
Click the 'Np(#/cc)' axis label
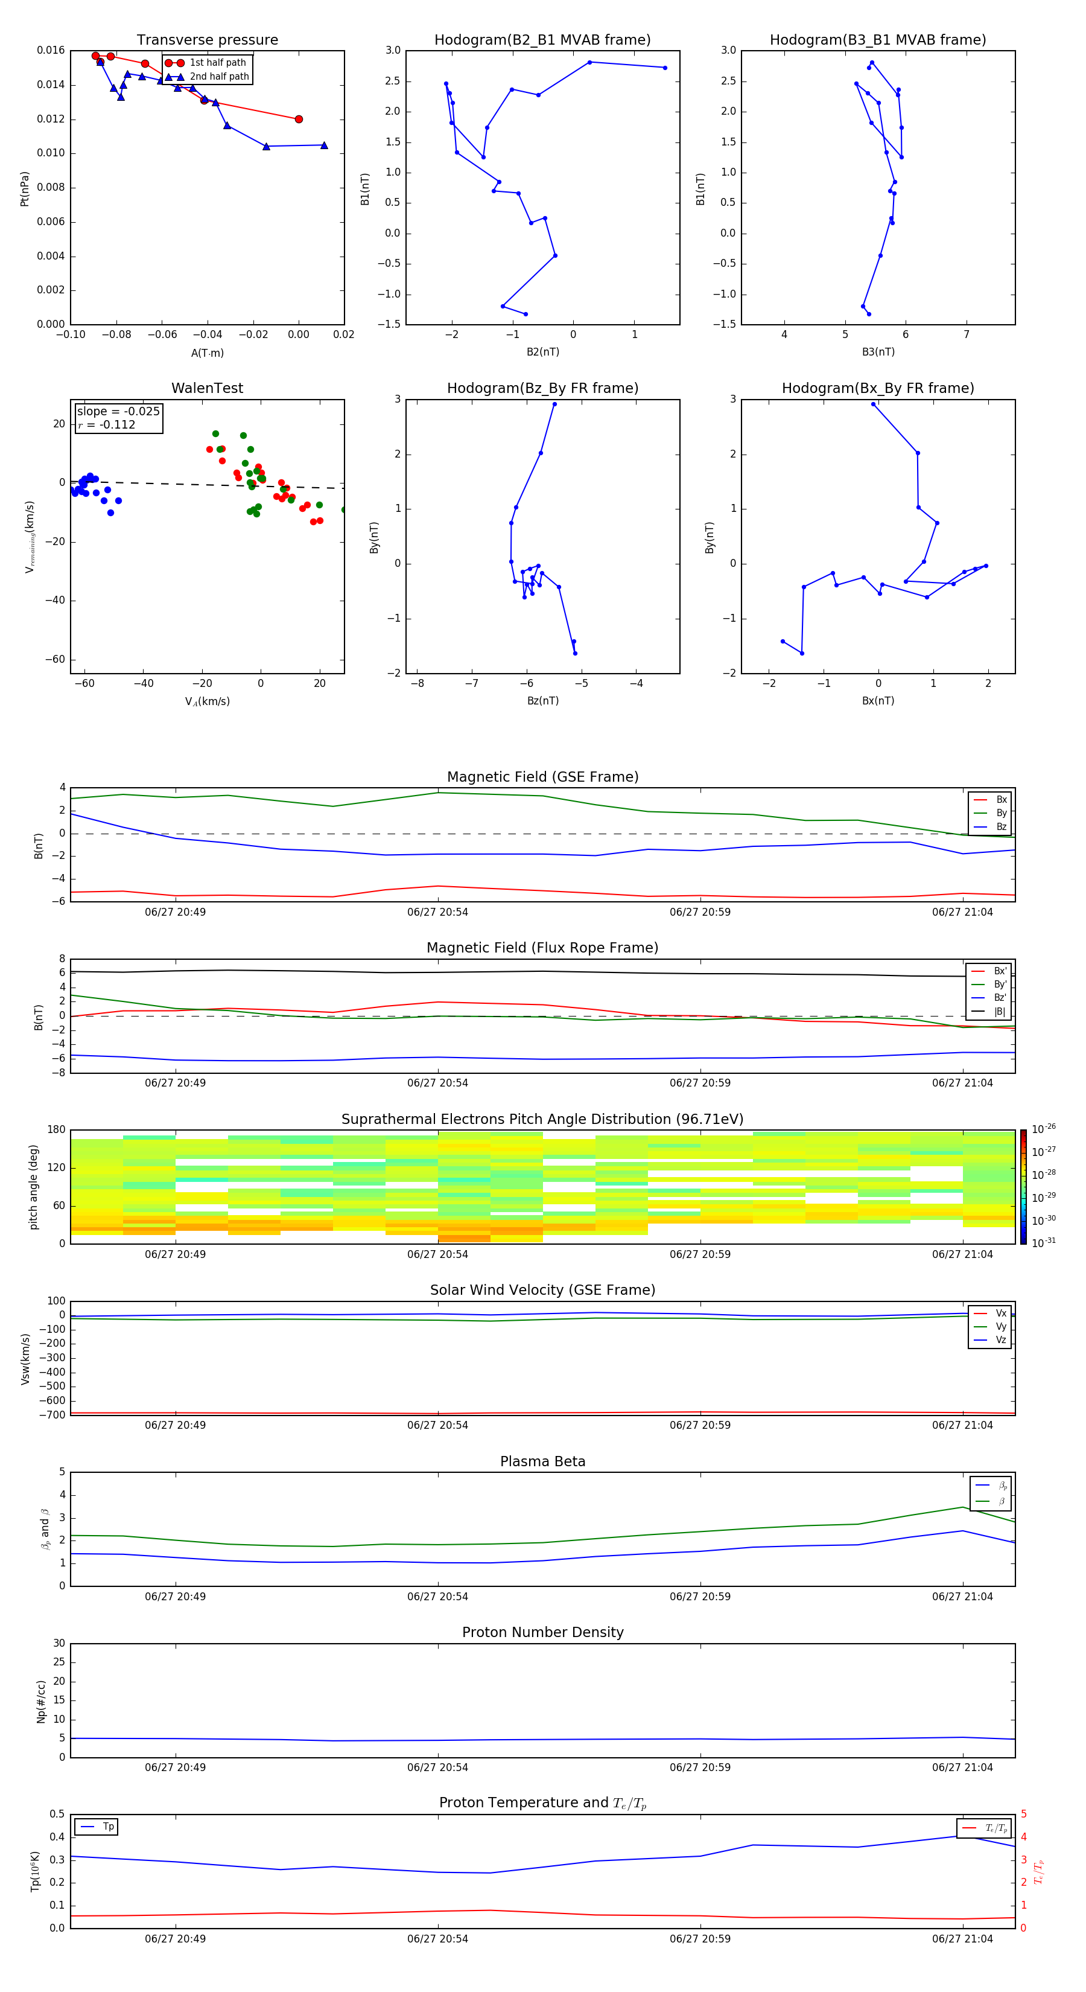[41, 1701]
